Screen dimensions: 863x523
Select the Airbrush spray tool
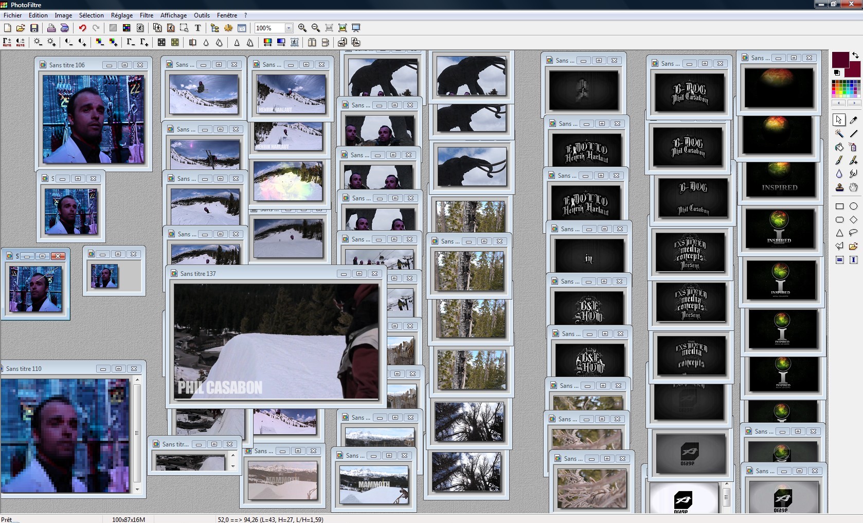[x=854, y=146]
